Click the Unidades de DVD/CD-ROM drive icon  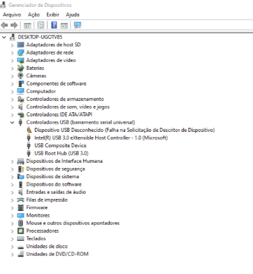click(x=21, y=254)
